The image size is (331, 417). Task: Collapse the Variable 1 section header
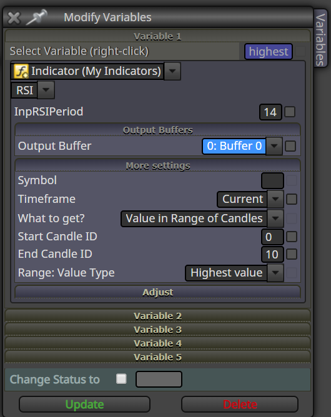tap(157, 36)
